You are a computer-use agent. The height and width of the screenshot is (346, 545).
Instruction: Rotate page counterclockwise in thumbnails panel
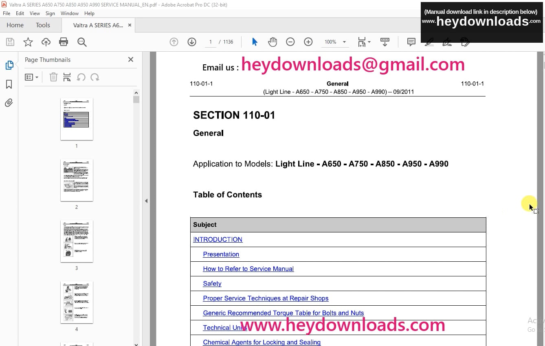[x=81, y=77]
